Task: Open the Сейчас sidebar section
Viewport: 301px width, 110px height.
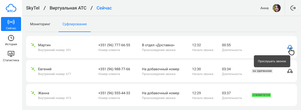Action: pos(11,24)
